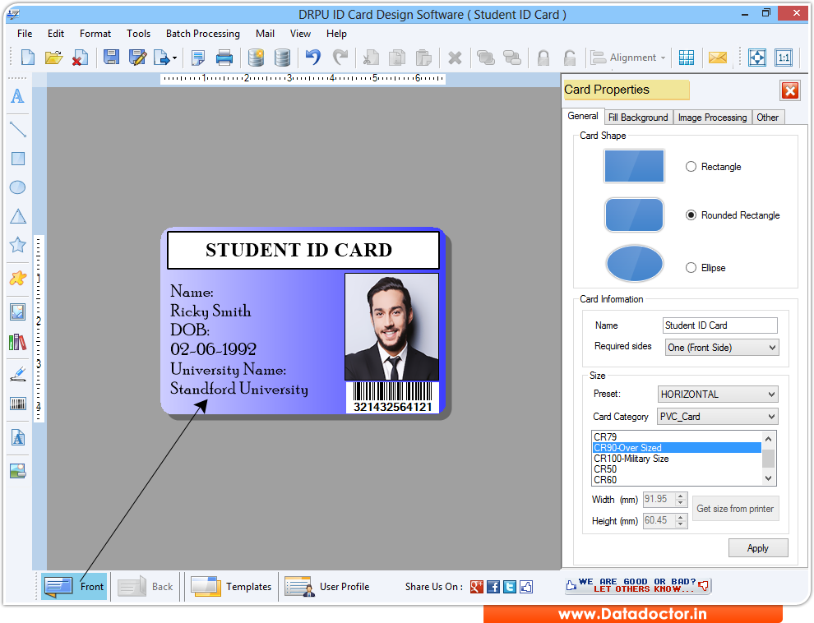The width and height of the screenshot is (814, 623).
Task: Open the Mail menu
Action: (x=265, y=33)
